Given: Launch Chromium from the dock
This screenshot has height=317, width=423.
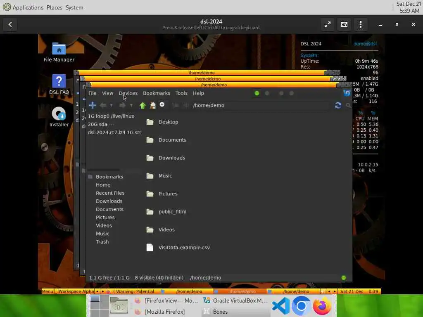Looking at the screenshot, I should tap(301, 306).
